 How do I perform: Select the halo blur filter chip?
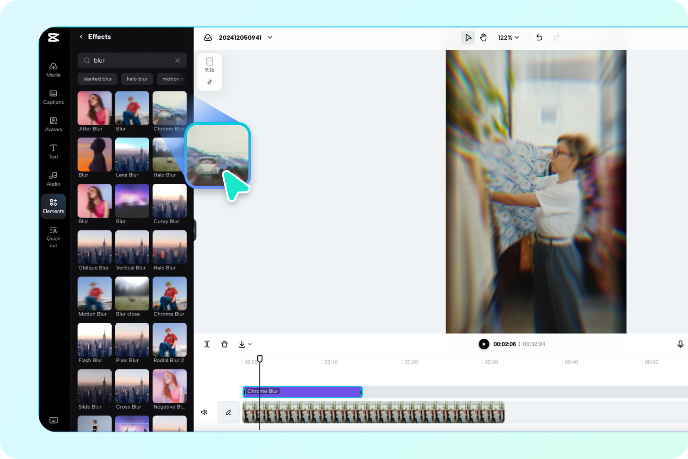pos(137,79)
